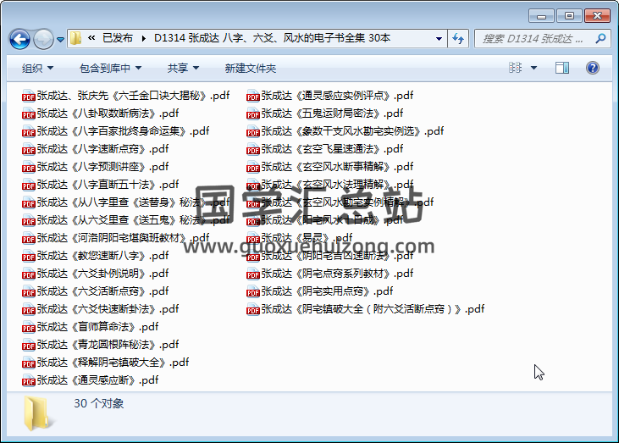Select PDF icon of 六爻卦例说明
The width and height of the screenshot is (619, 443).
click(29, 274)
